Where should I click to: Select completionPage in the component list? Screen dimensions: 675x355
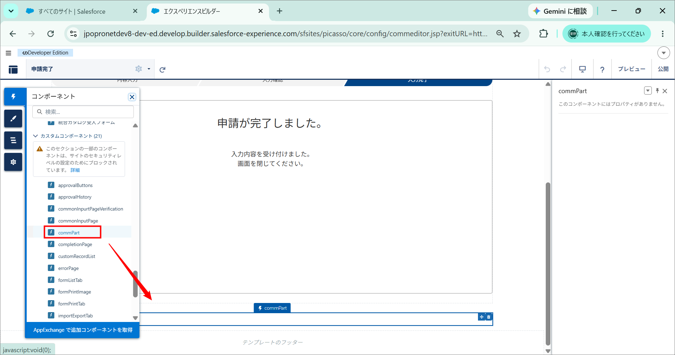75,244
